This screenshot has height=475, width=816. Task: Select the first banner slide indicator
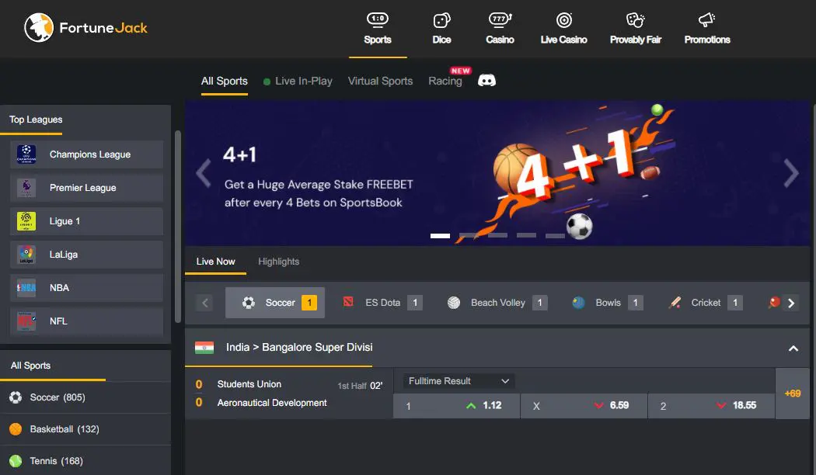point(440,235)
